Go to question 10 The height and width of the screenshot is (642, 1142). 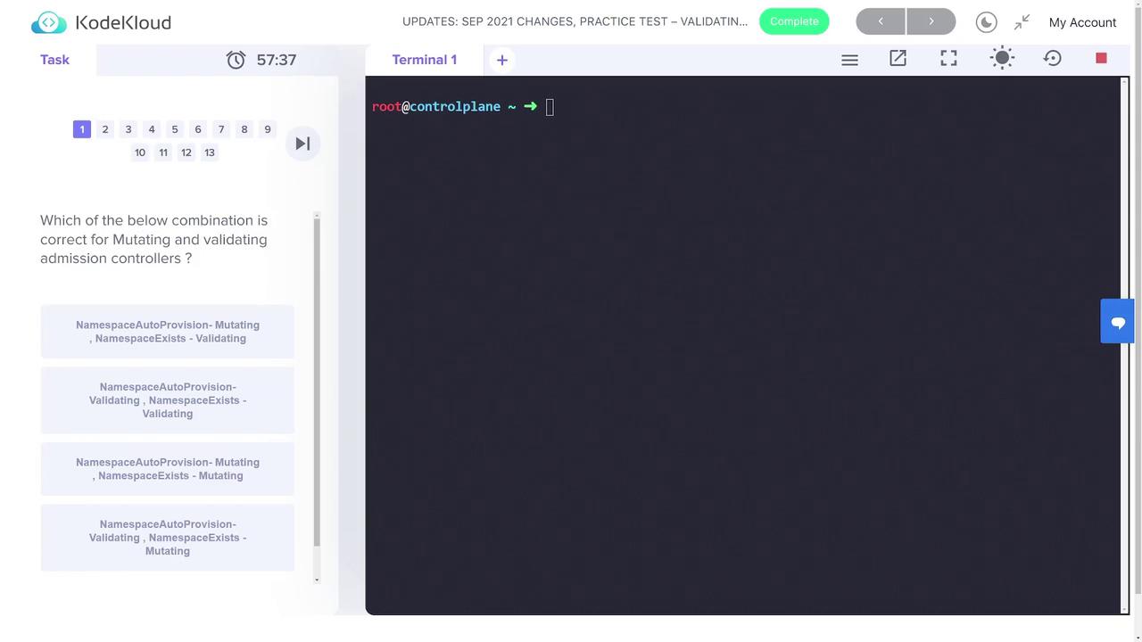(140, 152)
